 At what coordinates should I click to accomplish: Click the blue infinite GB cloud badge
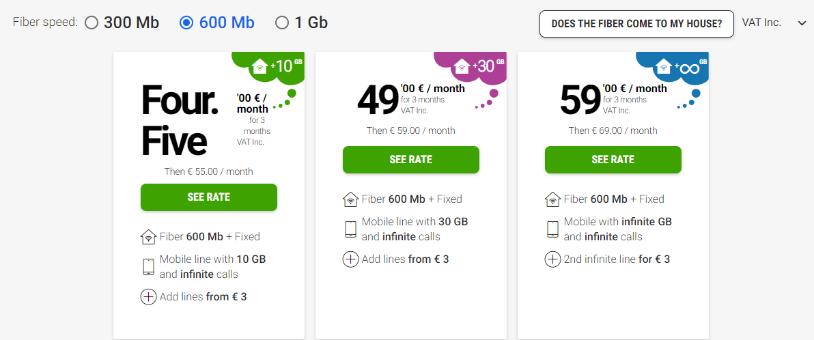tap(681, 66)
